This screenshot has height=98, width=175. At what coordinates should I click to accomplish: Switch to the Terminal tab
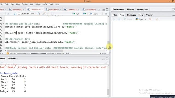coord(11,59)
